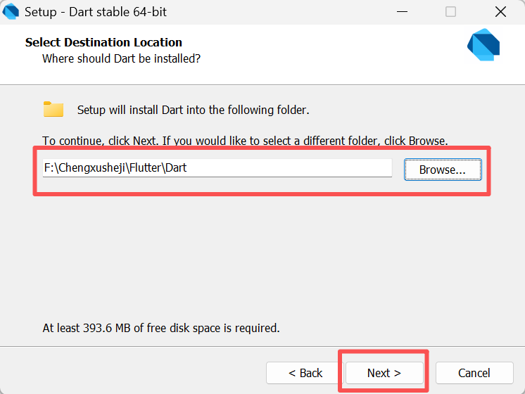525x394 pixels.
Task: Click 'Setup will install Dart' message
Action: pos(194,110)
